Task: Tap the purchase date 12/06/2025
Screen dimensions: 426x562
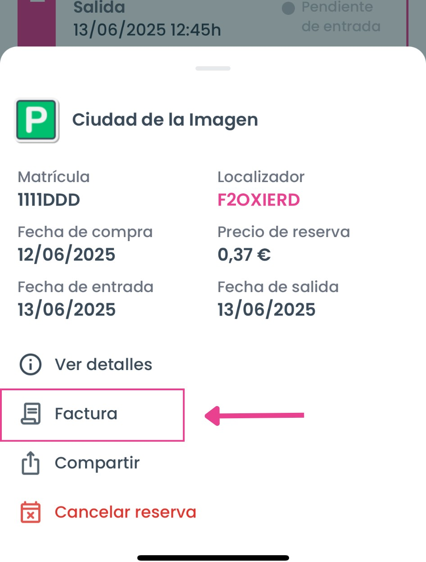Action: (67, 255)
